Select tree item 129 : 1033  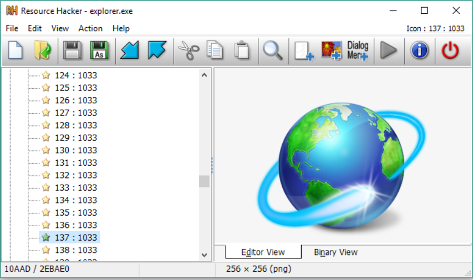76,138
